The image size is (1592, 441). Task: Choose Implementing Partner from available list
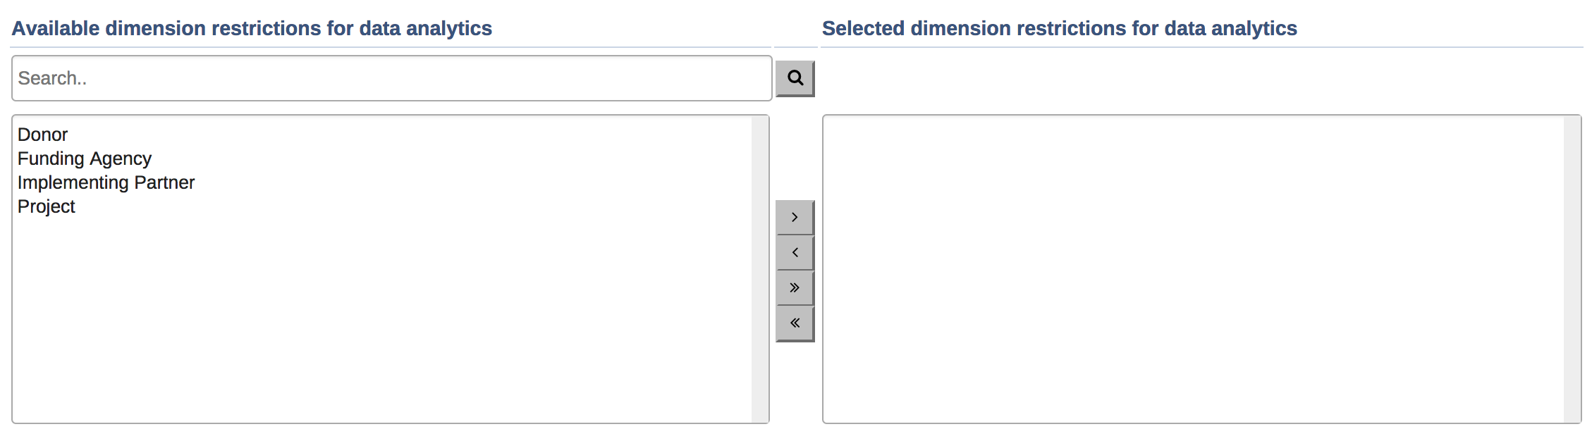tap(106, 182)
